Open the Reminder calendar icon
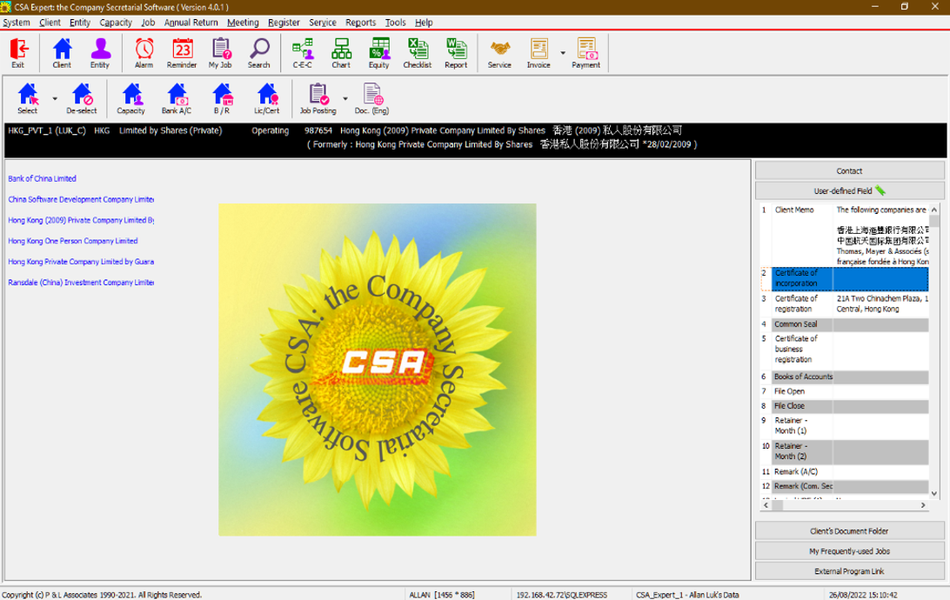 pyautogui.click(x=182, y=53)
